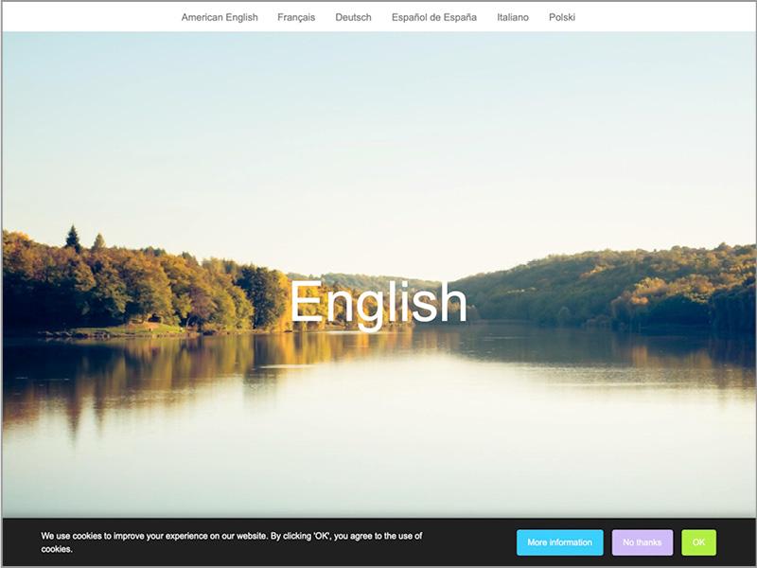Accept cookies with the green OK button
The image size is (757, 568).
point(698,542)
